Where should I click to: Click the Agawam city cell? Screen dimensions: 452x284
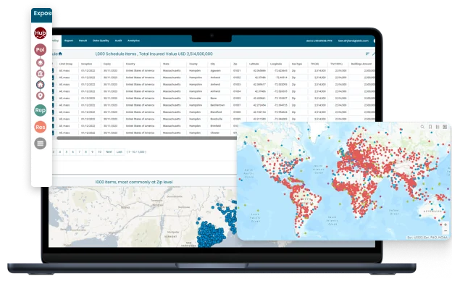click(x=215, y=71)
